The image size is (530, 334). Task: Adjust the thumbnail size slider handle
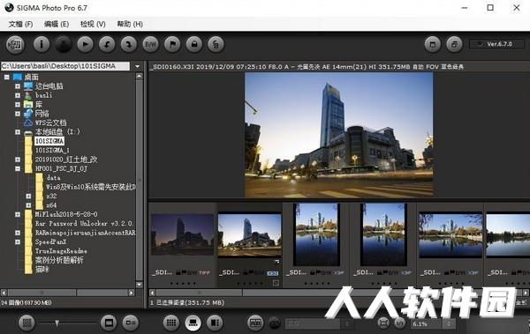[57, 323]
